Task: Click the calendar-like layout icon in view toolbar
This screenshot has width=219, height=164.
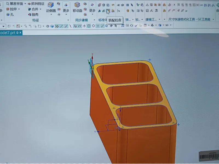Action: 145,25
